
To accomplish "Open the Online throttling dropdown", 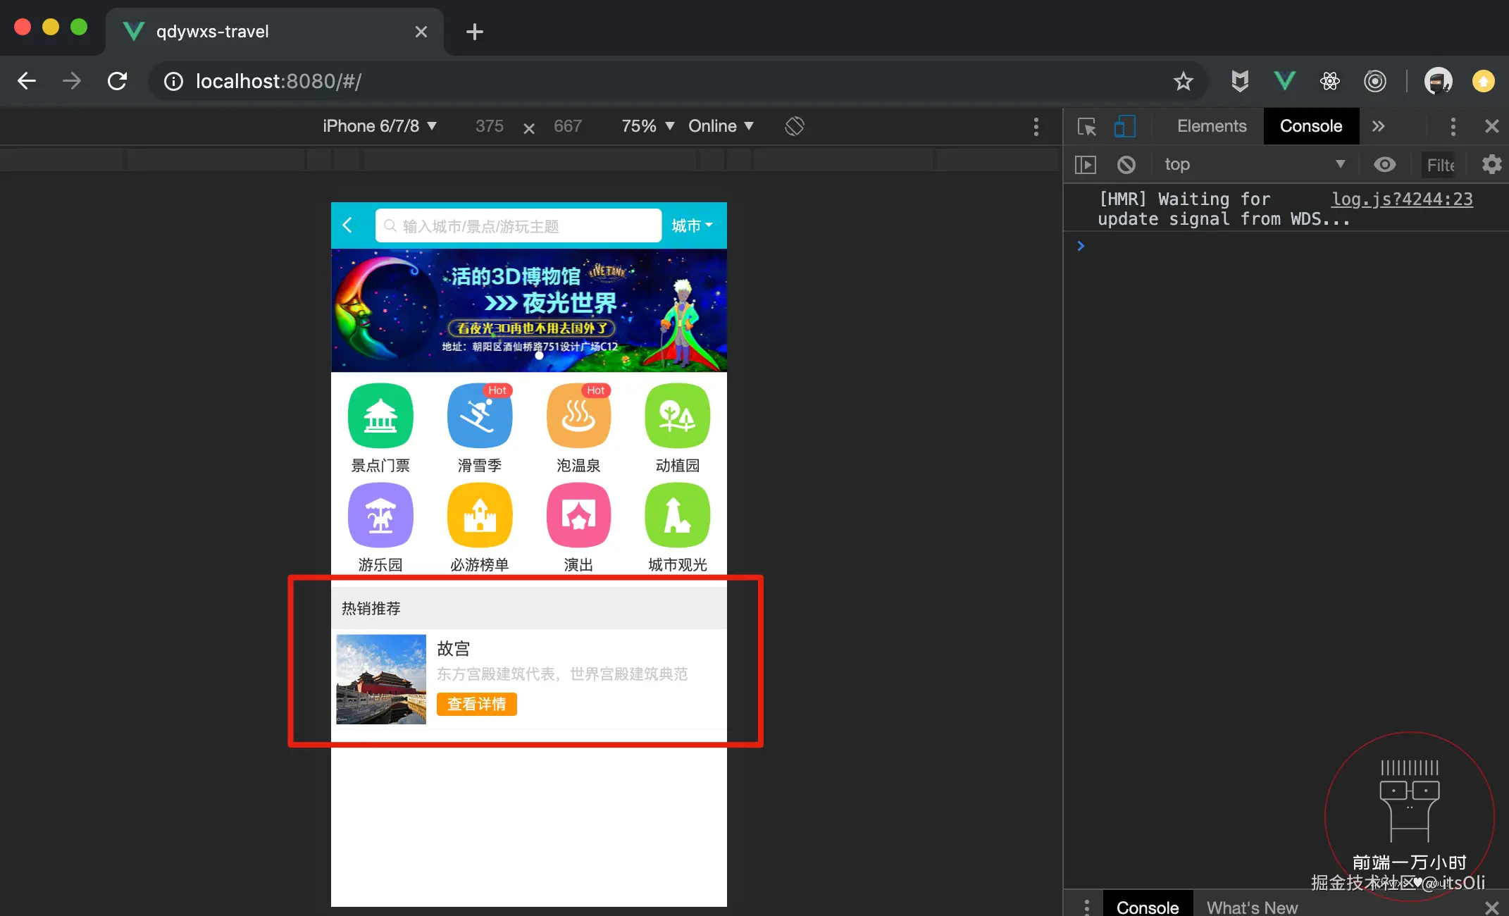I will coord(720,126).
